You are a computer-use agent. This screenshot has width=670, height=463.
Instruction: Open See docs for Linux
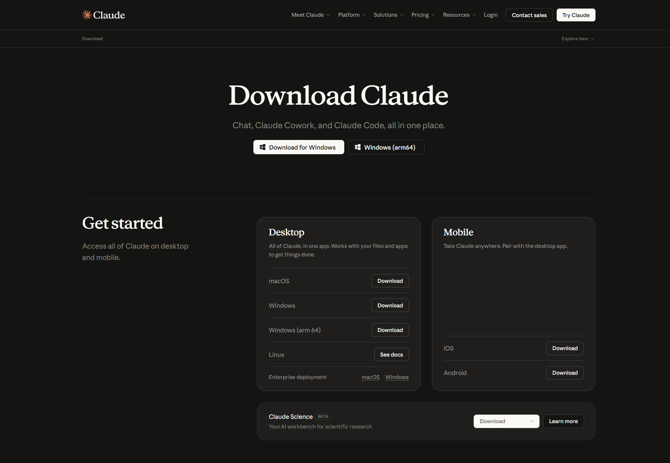392,354
